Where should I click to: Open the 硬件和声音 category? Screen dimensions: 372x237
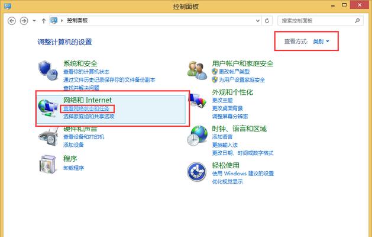point(80,129)
